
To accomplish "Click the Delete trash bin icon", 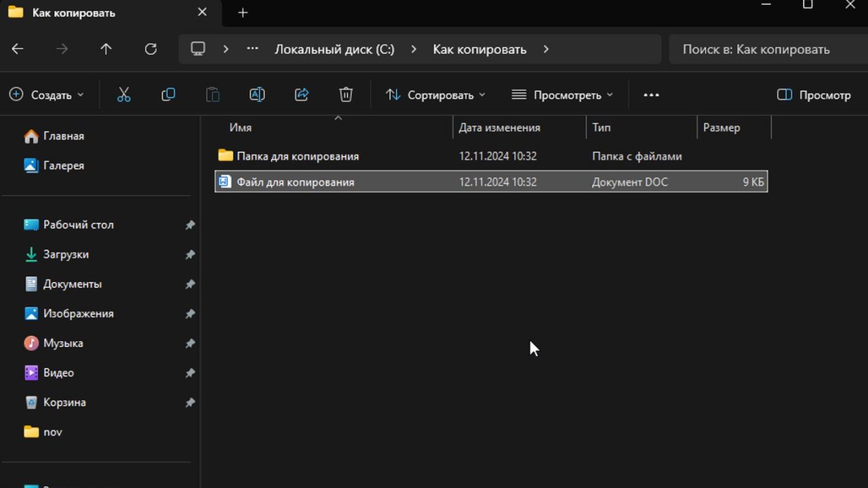I will tap(346, 95).
